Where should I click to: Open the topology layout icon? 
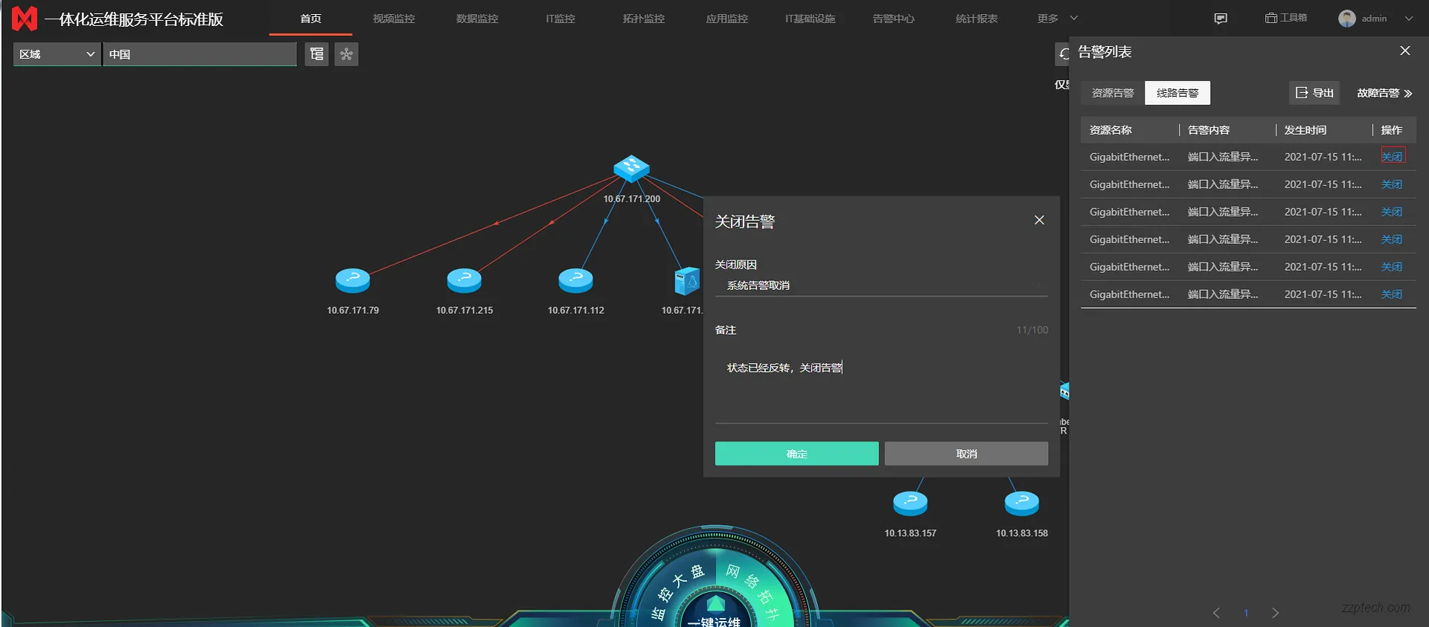coord(346,54)
